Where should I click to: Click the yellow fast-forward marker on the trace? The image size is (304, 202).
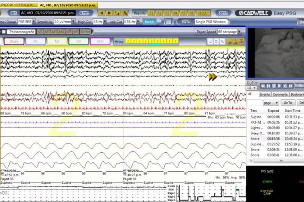pos(213,77)
